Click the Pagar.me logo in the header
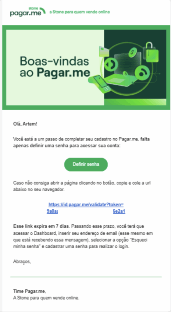Viewport: 171px width, 312px height. pyautogui.click(x=28, y=12)
